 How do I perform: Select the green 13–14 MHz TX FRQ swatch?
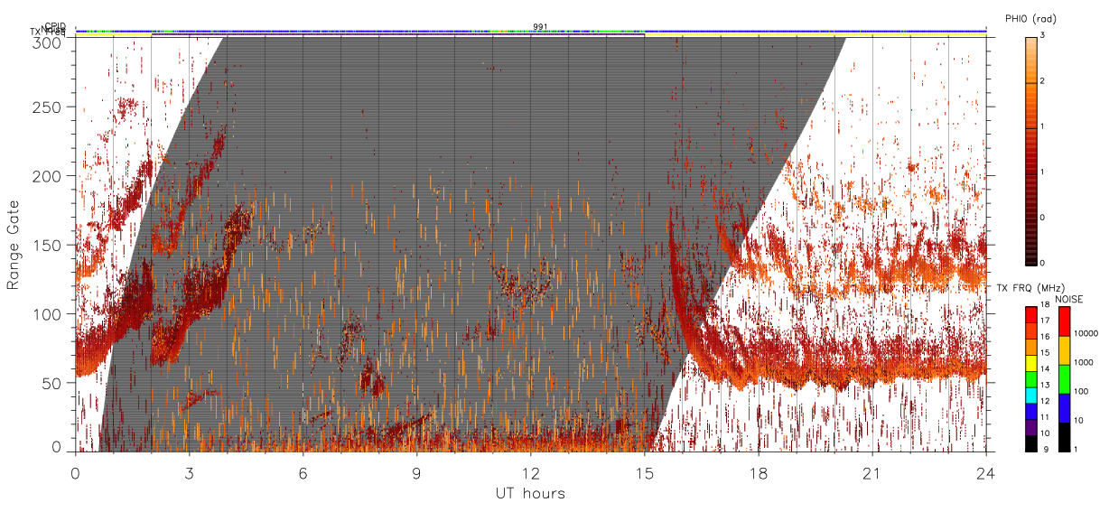[x=1030, y=378]
